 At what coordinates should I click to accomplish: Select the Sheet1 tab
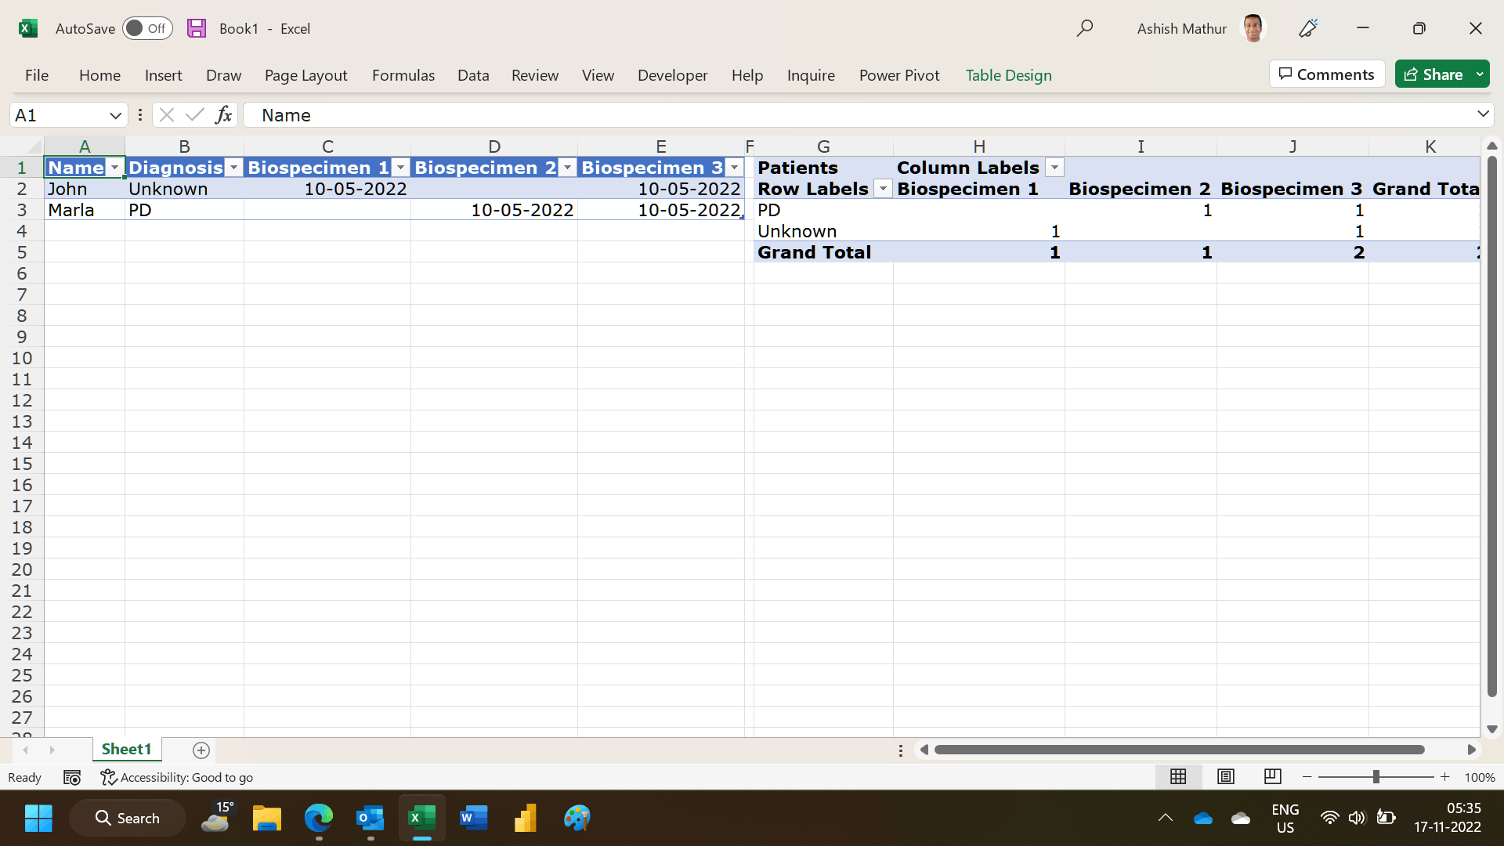click(126, 750)
